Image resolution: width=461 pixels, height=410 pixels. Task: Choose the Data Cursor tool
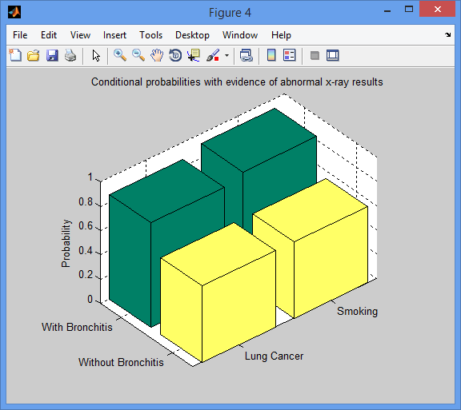[x=194, y=55]
